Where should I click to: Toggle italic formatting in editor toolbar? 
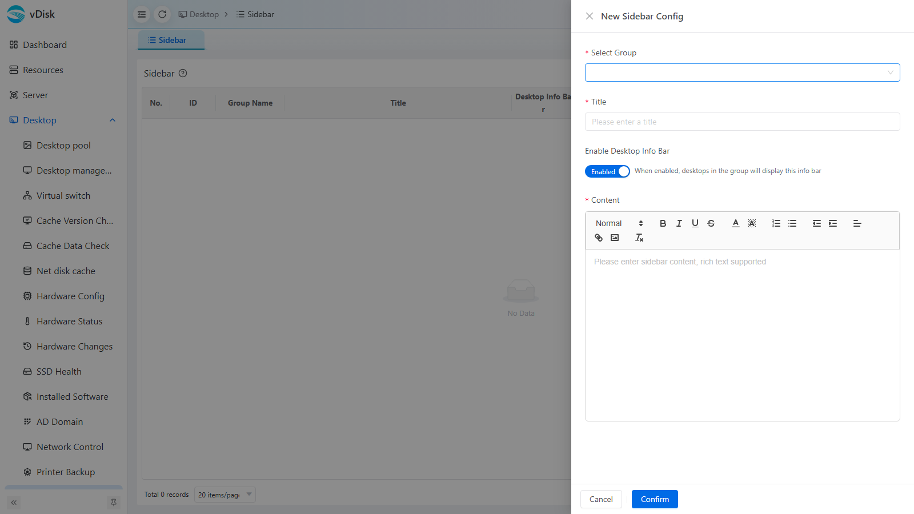(679, 223)
